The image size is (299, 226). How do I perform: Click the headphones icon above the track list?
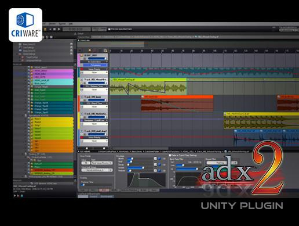tap(105, 51)
